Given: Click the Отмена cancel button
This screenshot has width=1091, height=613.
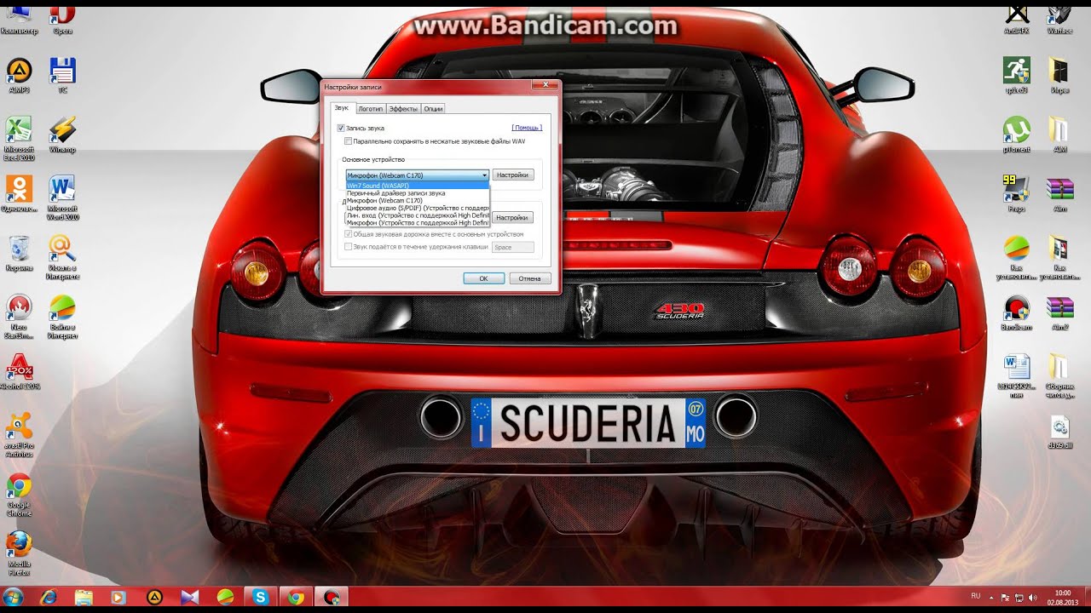Looking at the screenshot, I should [530, 278].
